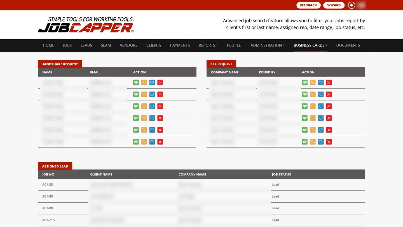
Task: Click green handshake icon in sixth Key Request row
Action: 305,142
